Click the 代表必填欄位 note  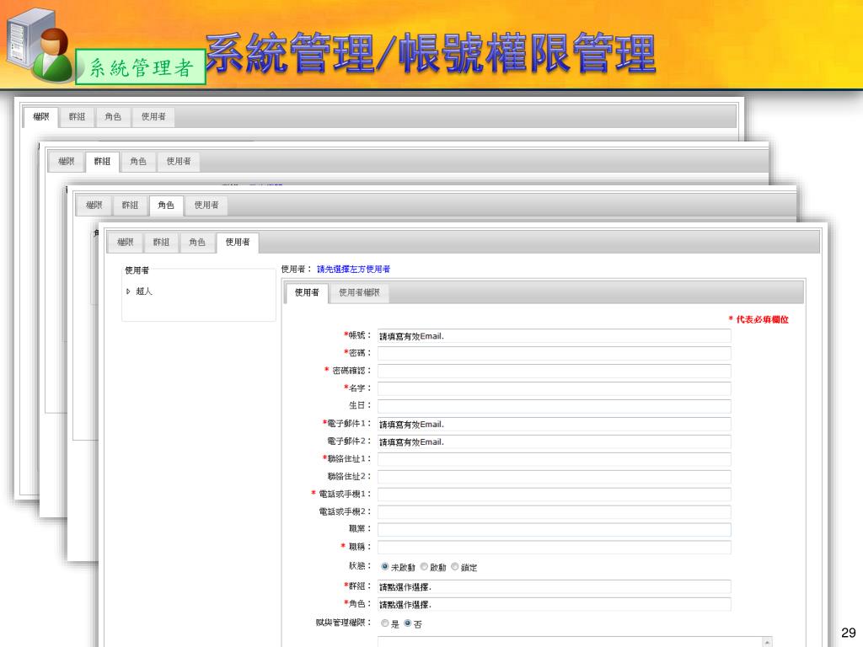click(x=758, y=319)
